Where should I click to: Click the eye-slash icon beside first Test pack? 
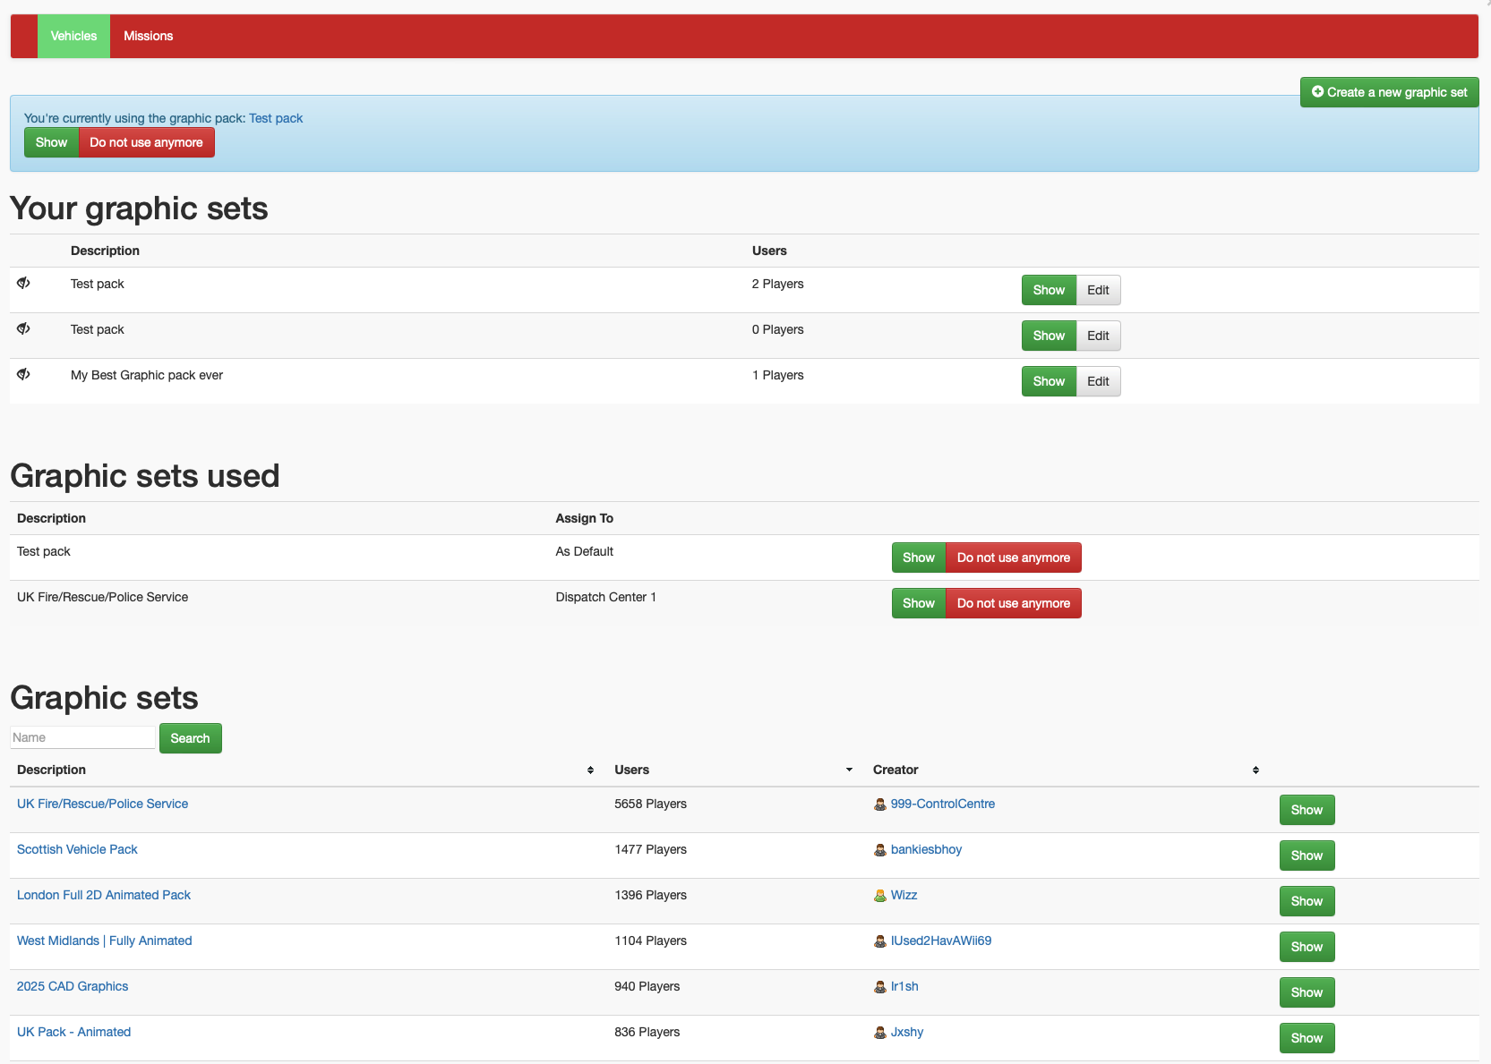[x=23, y=284]
